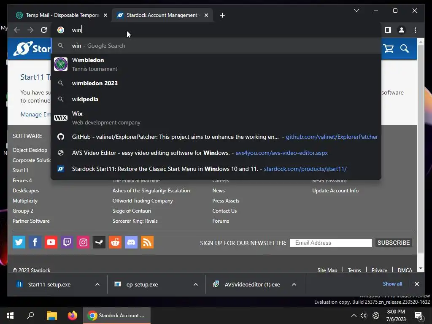
Task: Click the volume speaker tray icon
Action: tap(364, 316)
